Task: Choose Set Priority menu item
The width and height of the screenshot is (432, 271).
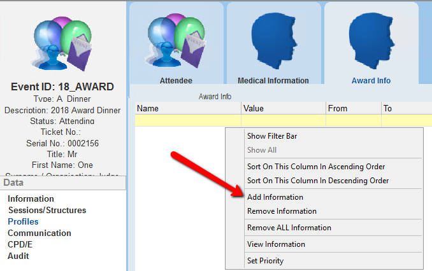Action: [x=265, y=261]
